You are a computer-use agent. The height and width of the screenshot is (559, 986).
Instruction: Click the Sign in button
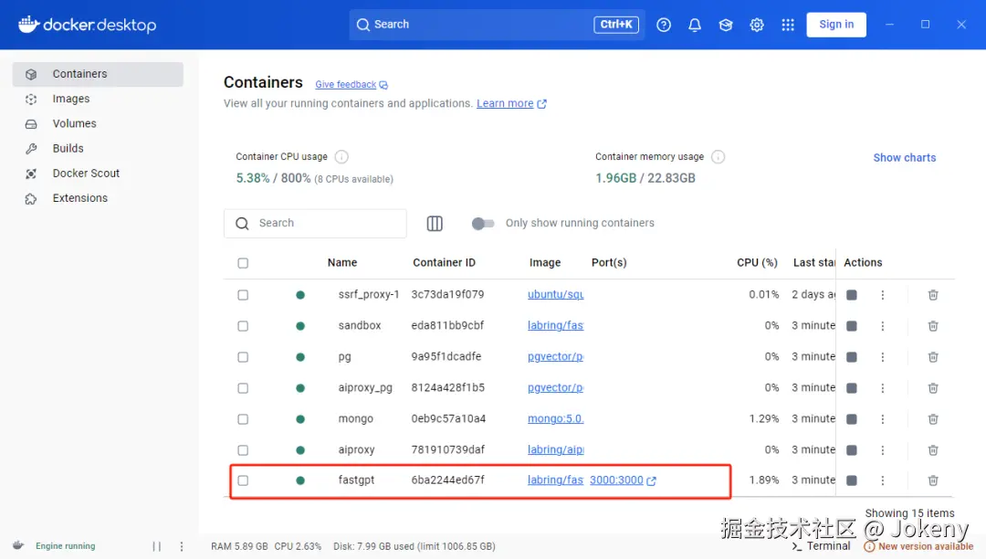[835, 25]
